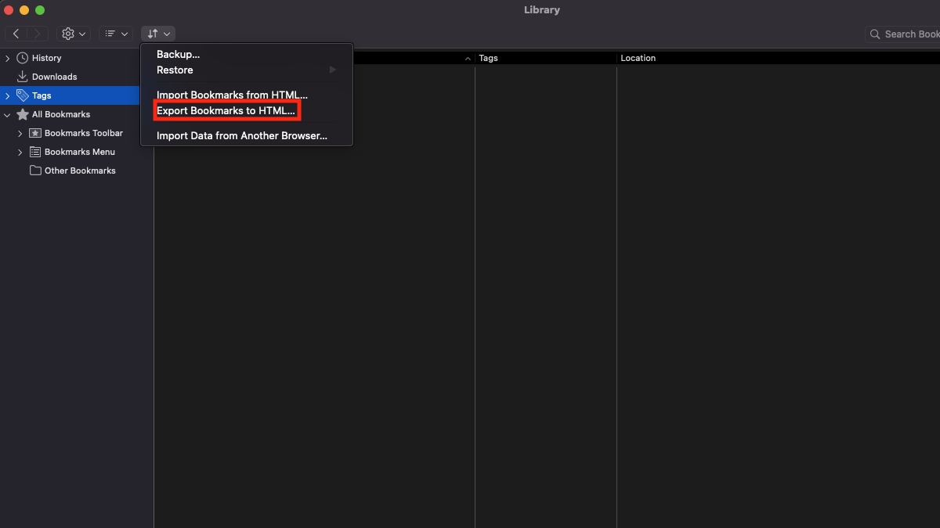Screen dimensions: 940x528
Task: Select the History row
Action: click(77, 58)
